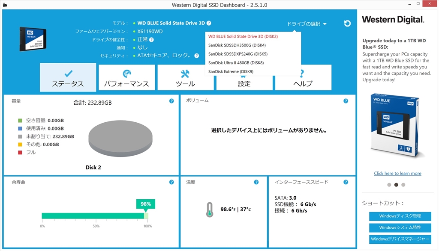Click the gray 未割り当て legend swatch
This screenshot has width=439, height=251.
20,136
